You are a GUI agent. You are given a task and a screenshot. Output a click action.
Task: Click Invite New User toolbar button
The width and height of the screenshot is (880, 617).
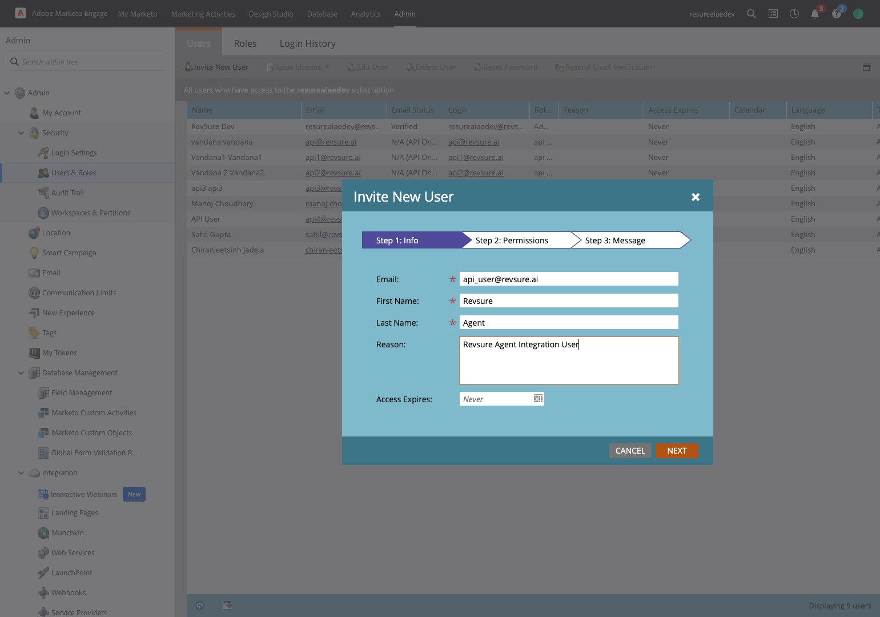coord(216,67)
